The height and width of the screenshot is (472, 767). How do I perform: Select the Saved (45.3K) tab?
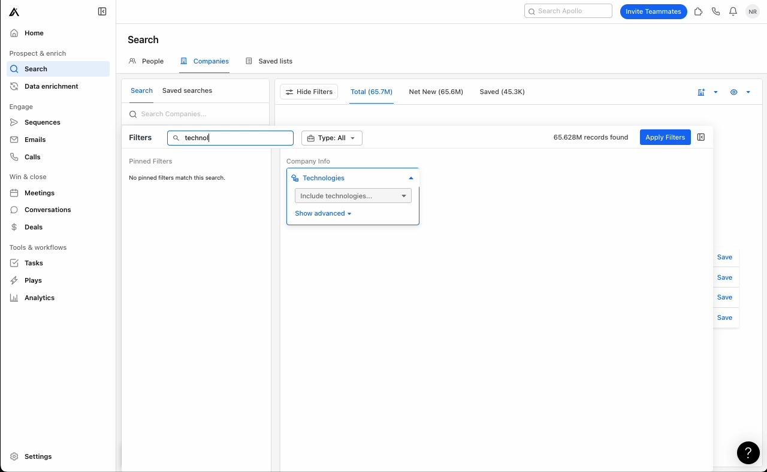pos(502,92)
